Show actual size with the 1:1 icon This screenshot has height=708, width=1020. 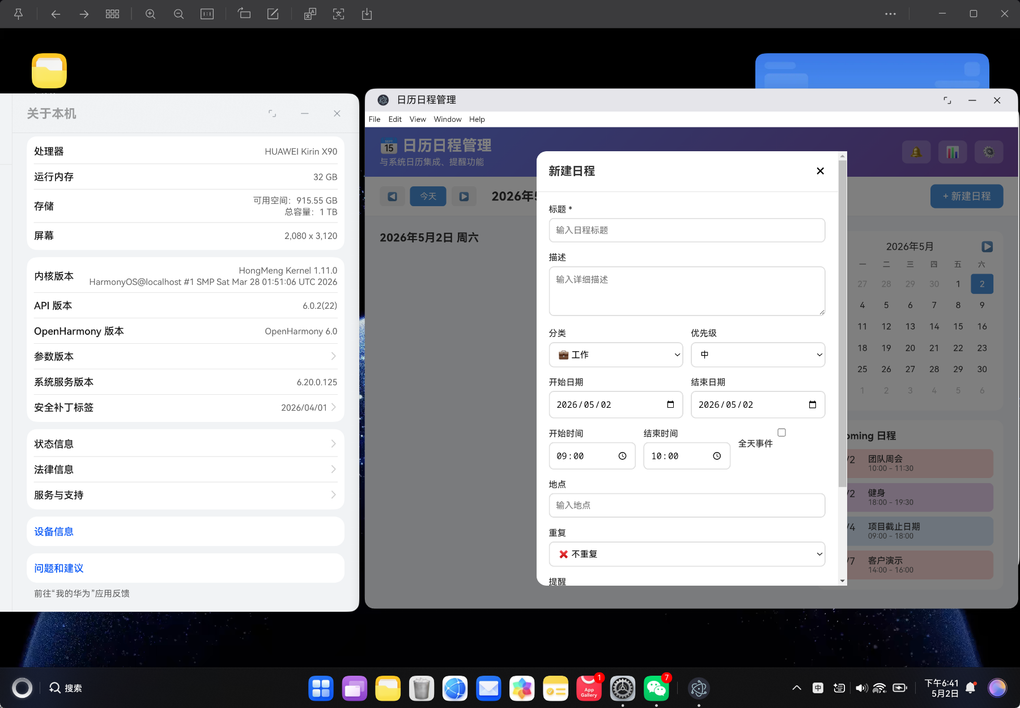pos(207,14)
